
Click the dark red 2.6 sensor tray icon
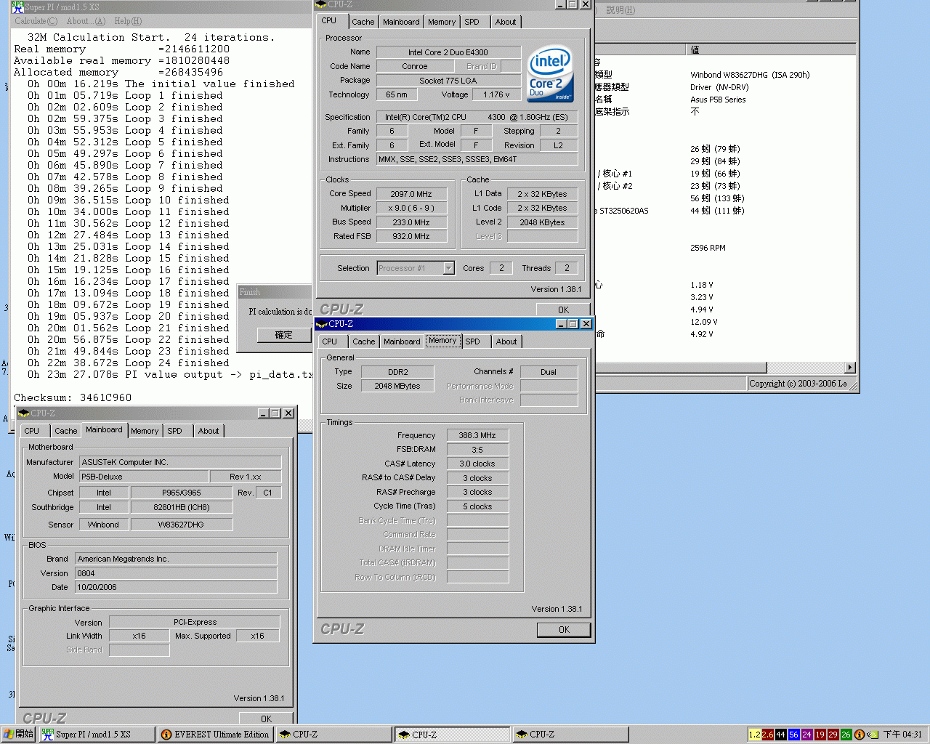[767, 735]
